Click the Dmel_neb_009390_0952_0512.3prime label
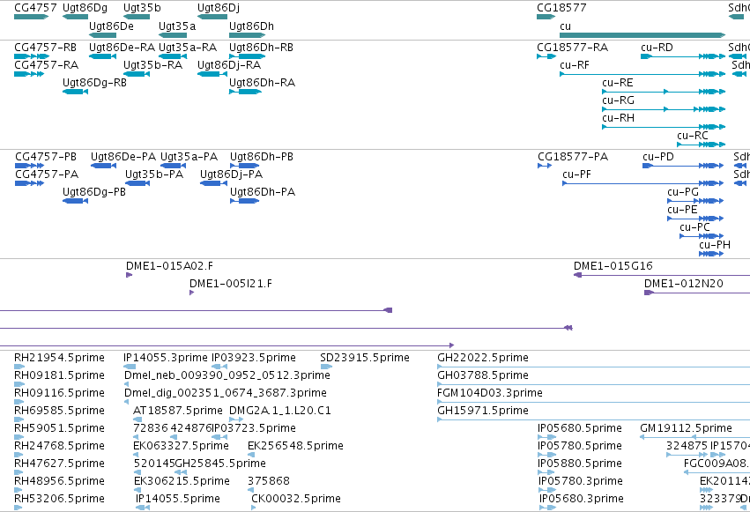Viewport: 750px width, 512px height. (227, 375)
